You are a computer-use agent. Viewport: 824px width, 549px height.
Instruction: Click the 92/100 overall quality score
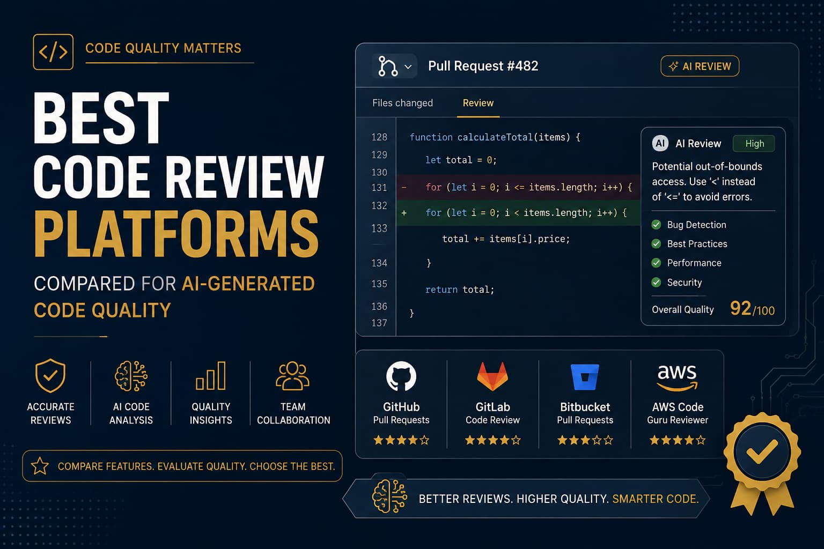[x=752, y=309]
